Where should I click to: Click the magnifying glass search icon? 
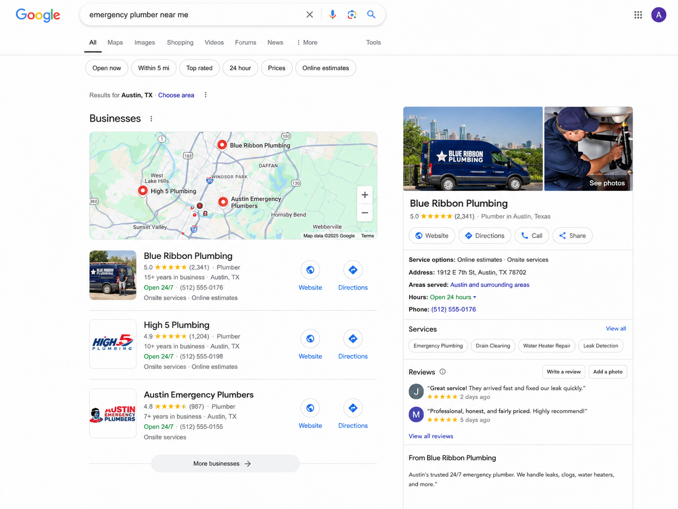371,15
